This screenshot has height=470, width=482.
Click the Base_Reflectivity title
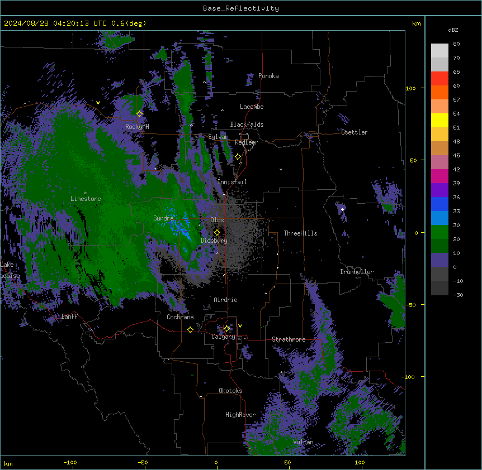pyautogui.click(x=241, y=8)
